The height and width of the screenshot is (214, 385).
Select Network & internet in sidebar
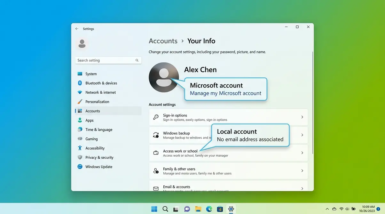coord(108,92)
